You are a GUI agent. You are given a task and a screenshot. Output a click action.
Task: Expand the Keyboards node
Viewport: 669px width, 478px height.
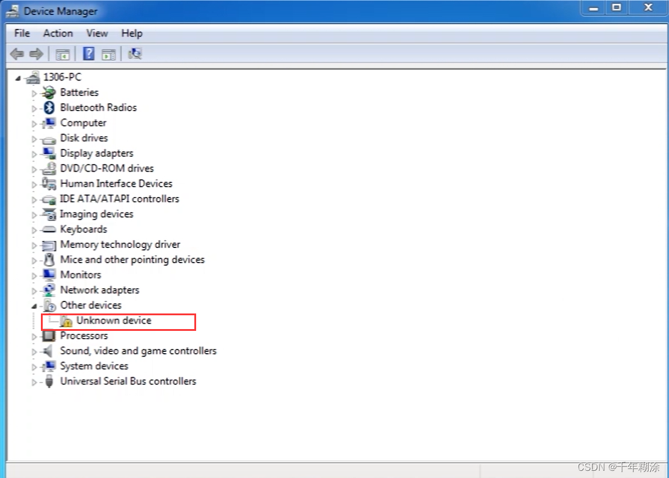tap(34, 230)
